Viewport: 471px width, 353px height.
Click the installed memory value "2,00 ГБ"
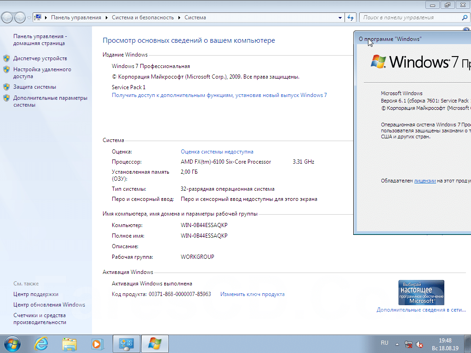(x=189, y=172)
